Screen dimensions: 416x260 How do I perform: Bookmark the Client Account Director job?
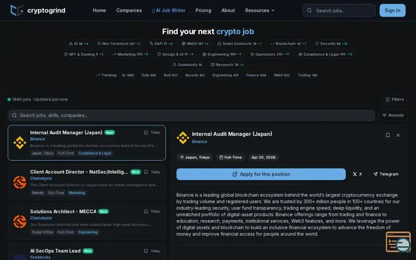[x=146, y=172]
